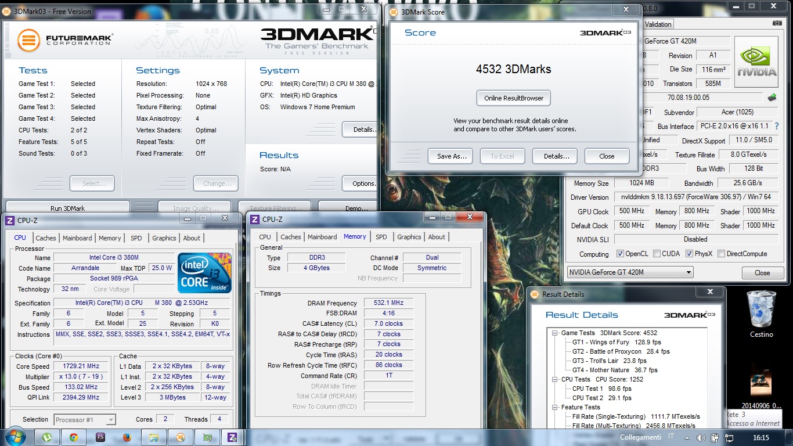Open the 20140906 desktop thumbnail
This screenshot has width=793, height=446.
pyautogui.click(x=761, y=386)
